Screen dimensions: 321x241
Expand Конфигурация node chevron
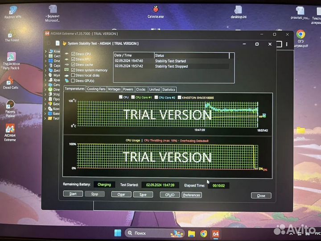pos(45,108)
